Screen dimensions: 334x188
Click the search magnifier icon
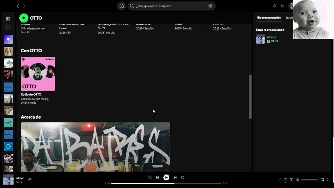tap(132, 6)
